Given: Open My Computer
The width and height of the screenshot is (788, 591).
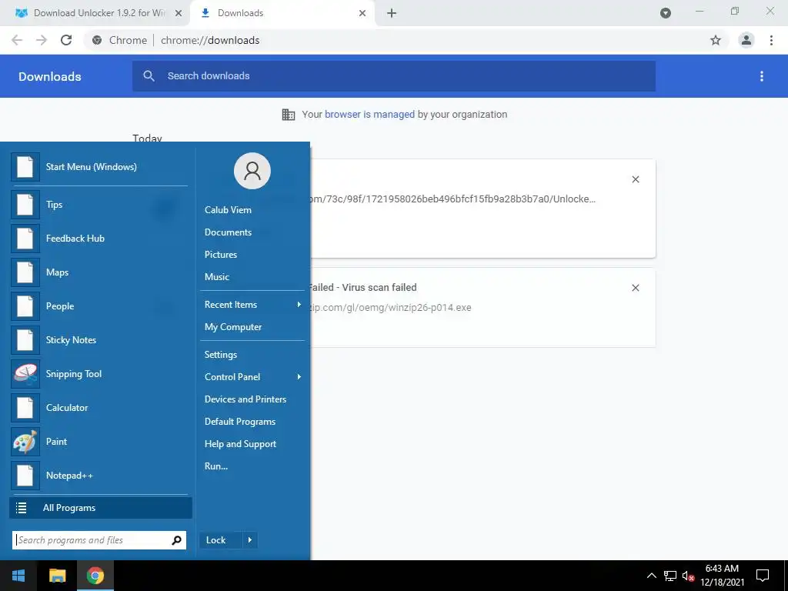Looking at the screenshot, I should [233, 327].
